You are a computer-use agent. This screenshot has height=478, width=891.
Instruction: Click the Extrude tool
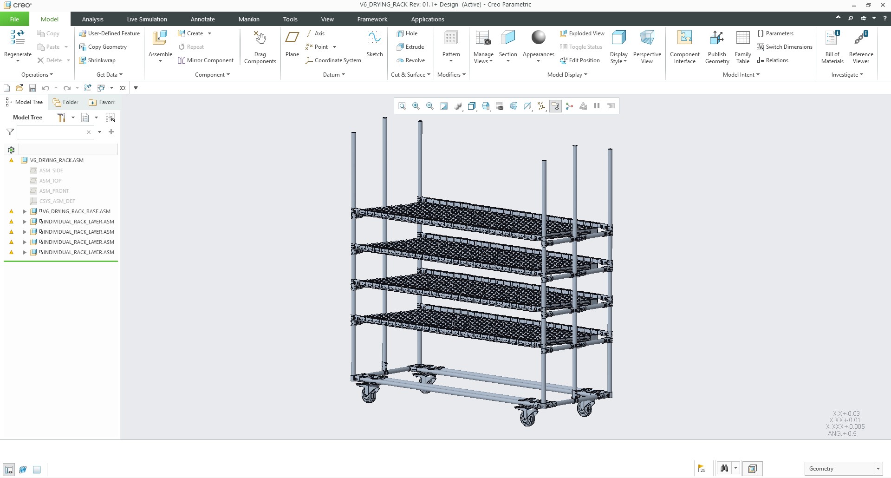410,47
